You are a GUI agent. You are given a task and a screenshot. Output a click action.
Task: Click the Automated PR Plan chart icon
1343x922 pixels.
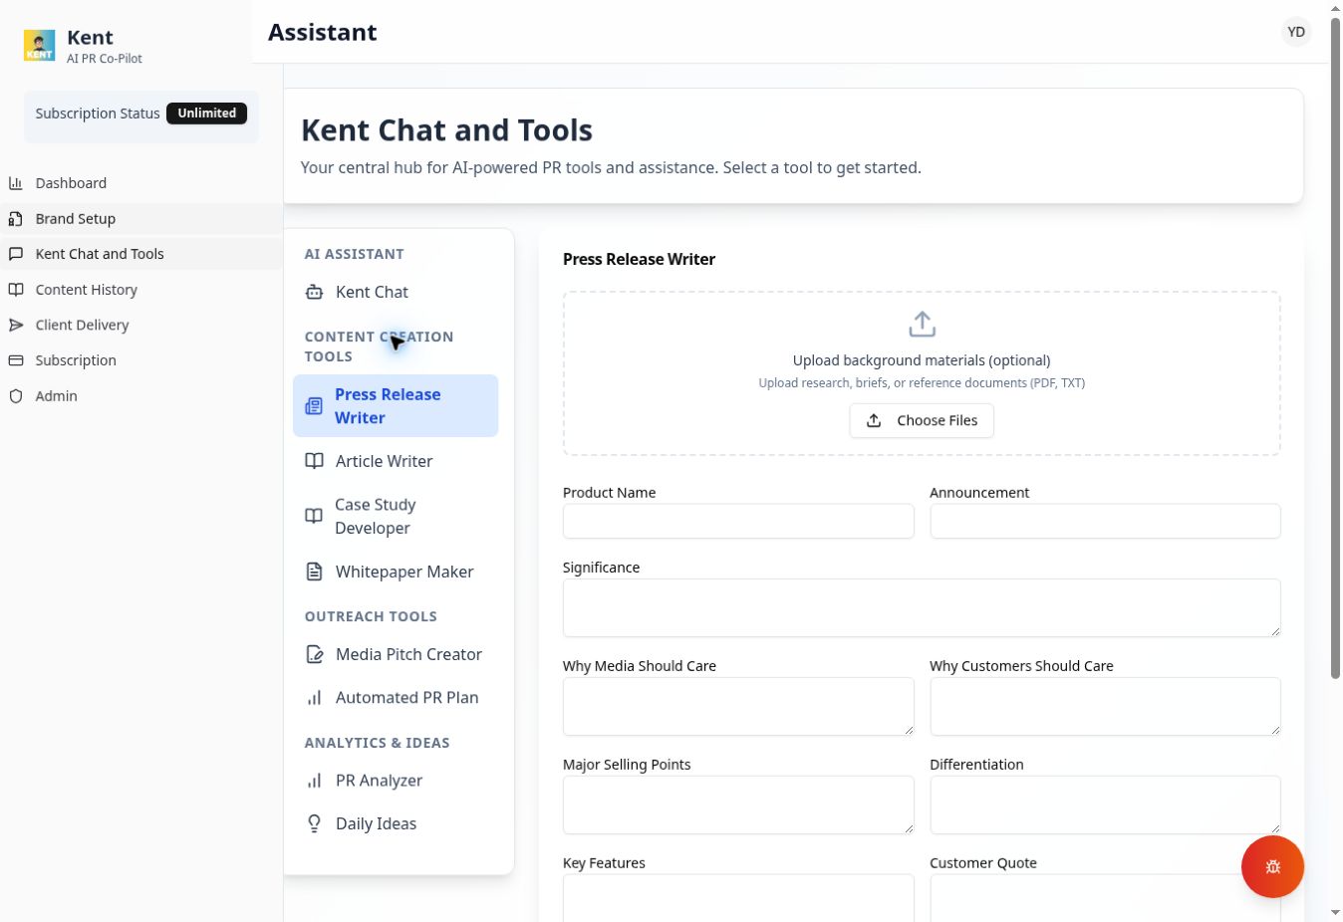[314, 698]
